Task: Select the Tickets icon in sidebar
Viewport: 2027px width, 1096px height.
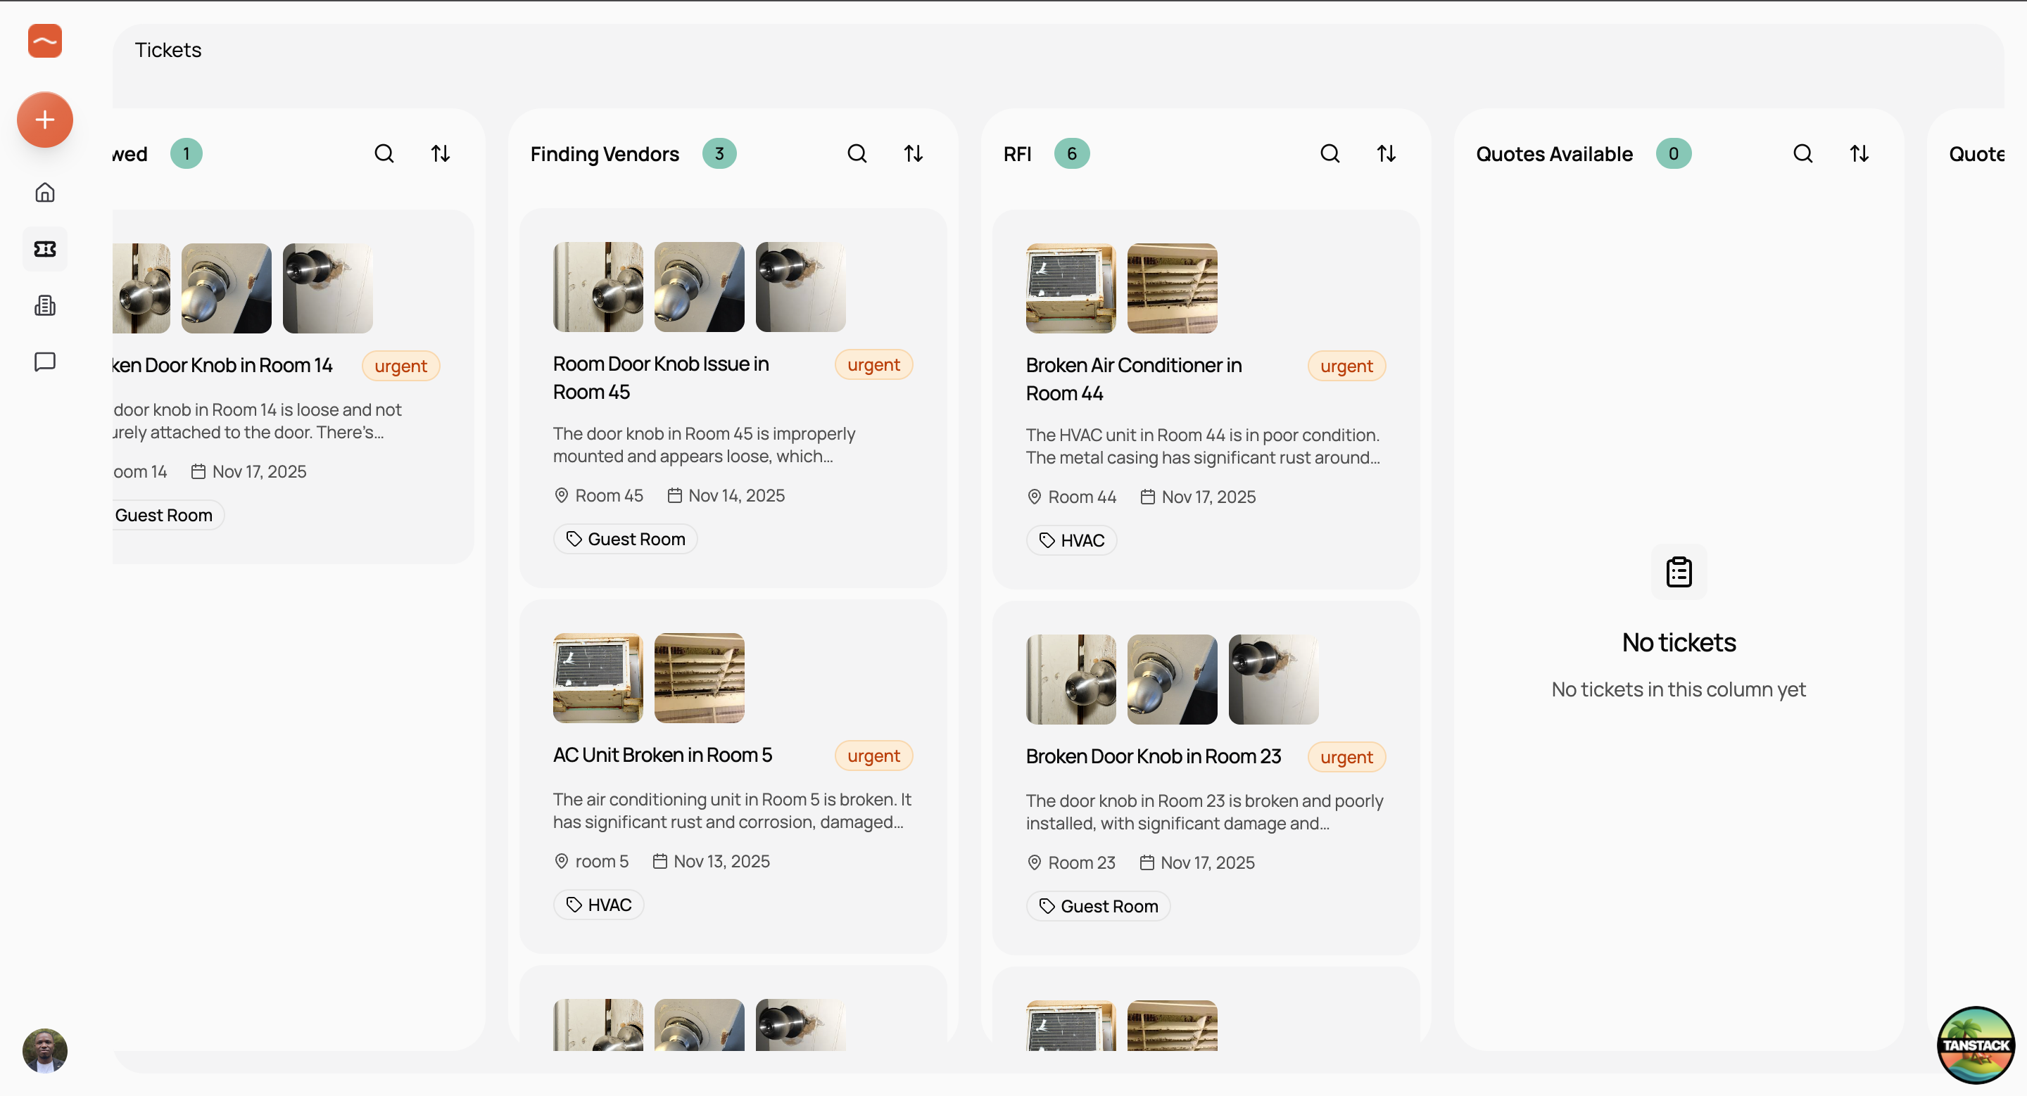Action: [45, 249]
